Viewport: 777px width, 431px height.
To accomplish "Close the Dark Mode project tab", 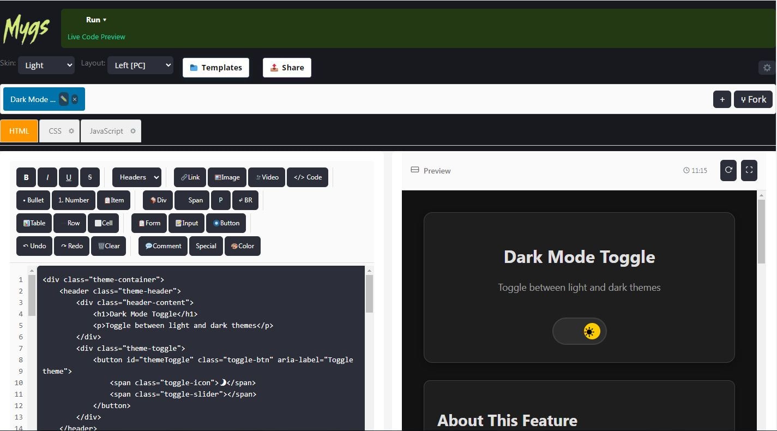I will (75, 99).
